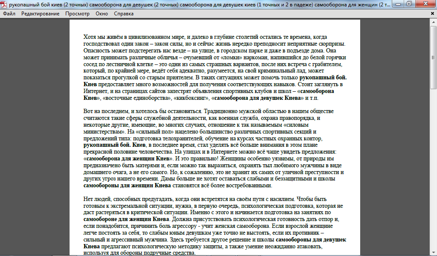Viewport: 437px width, 256px height.
Task: Minimize the PDF reader window
Action: pyautogui.click(x=398, y=4)
